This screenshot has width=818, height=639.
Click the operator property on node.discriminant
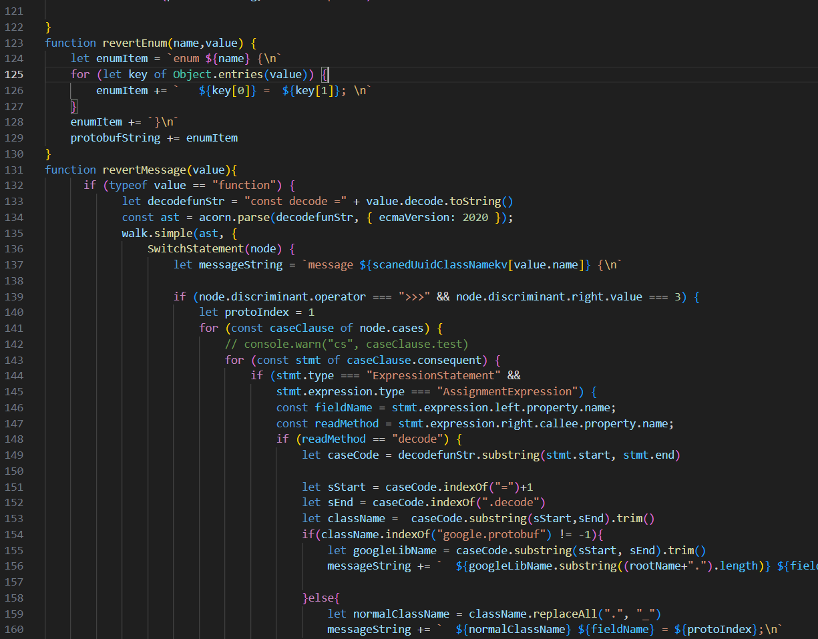[x=341, y=296]
